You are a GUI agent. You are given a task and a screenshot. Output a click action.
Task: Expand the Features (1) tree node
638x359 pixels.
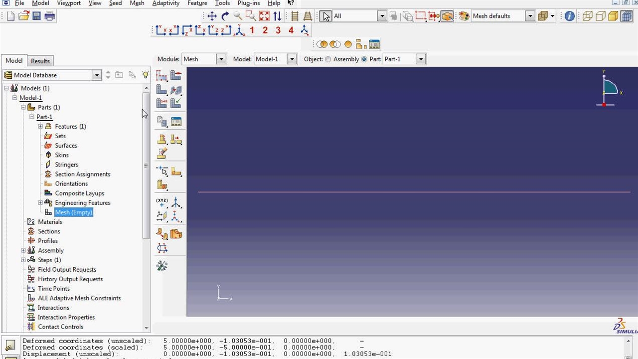coord(40,127)
